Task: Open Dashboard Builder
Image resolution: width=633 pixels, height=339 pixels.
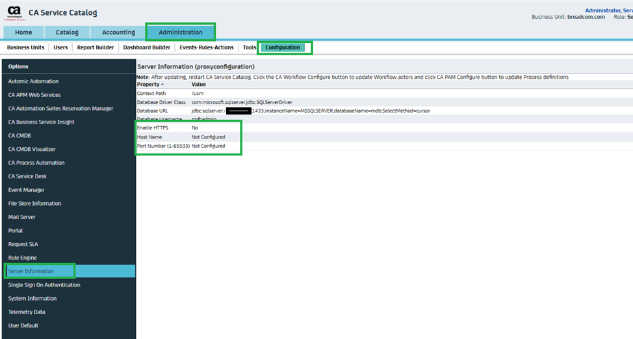Action: pos(146,47)
